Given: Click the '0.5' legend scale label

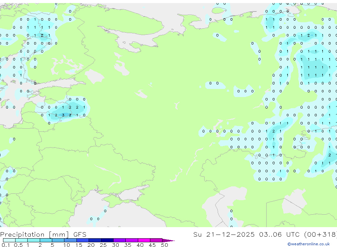Looking at the screenshot, I should [x=18, y=245].
